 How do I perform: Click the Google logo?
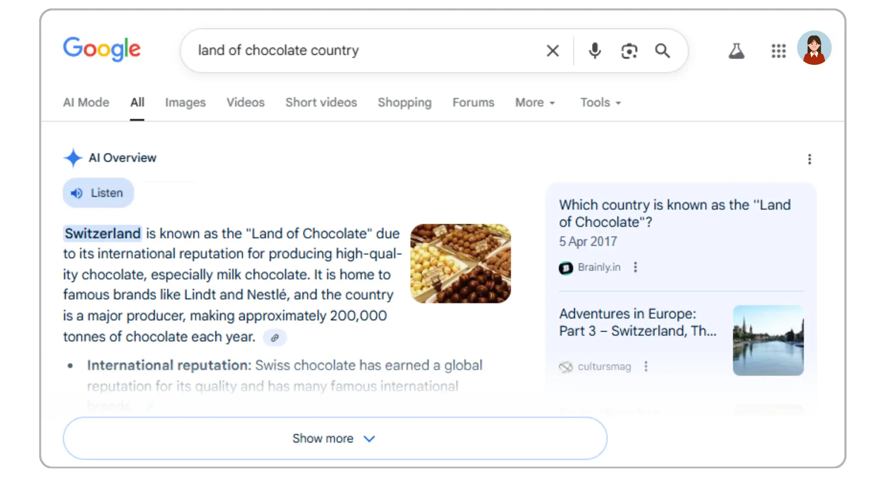tap(102, 49)
